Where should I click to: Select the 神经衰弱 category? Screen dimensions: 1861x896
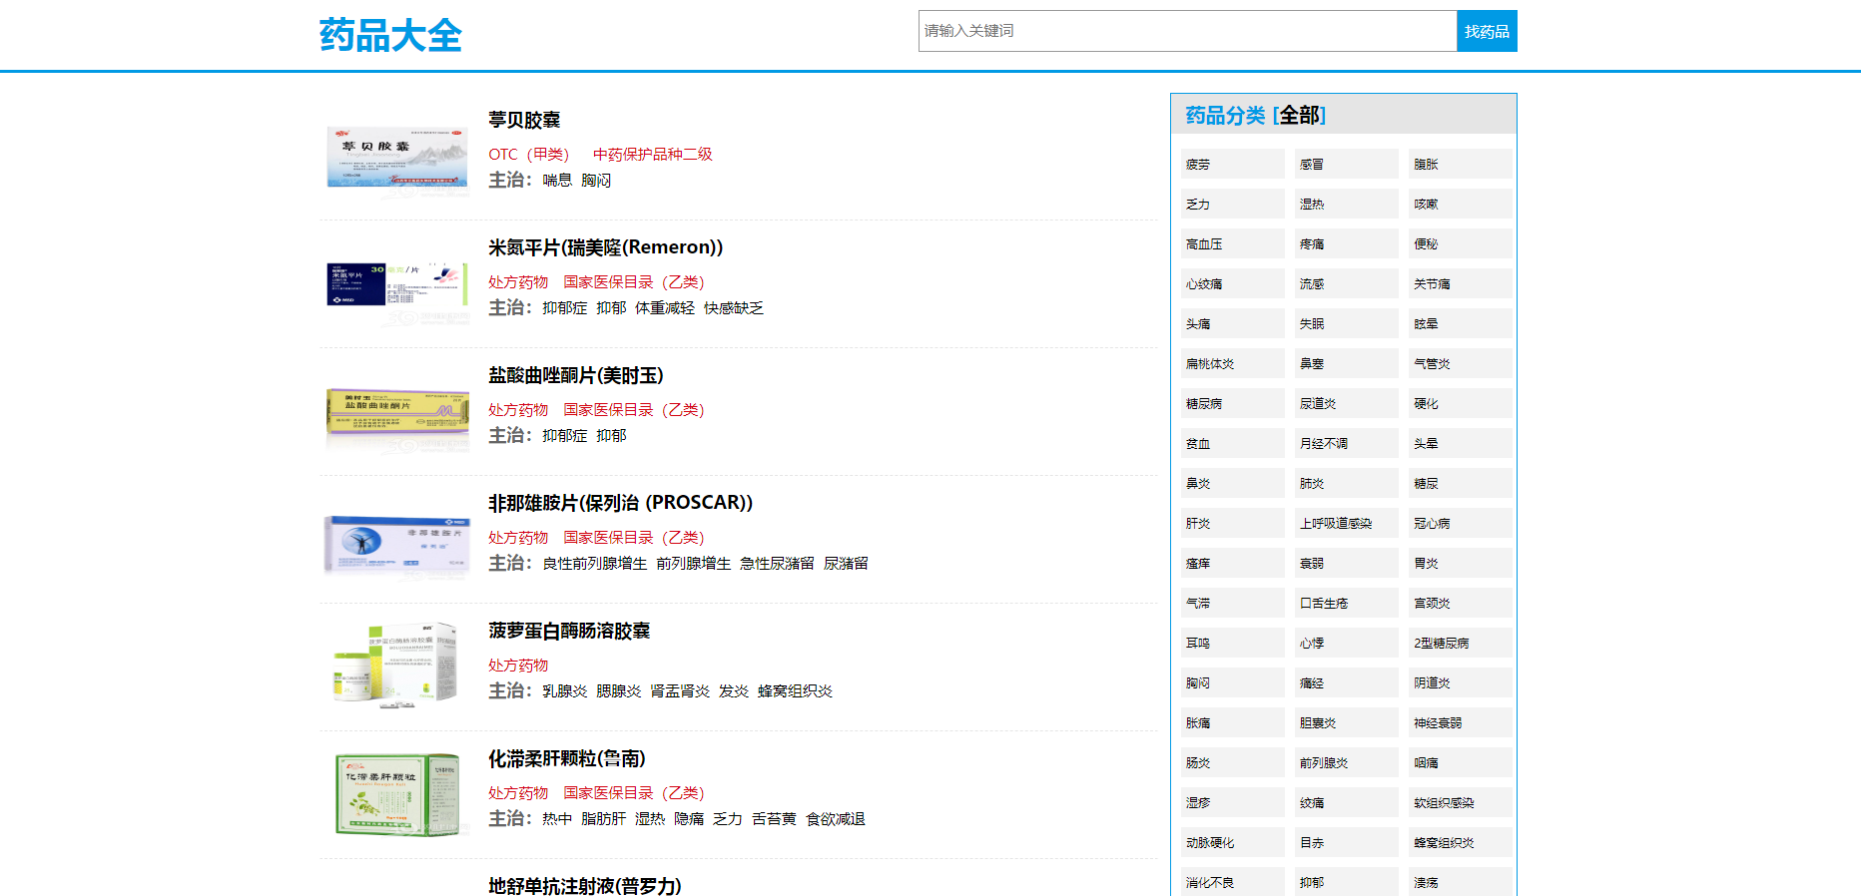[x=1460, y=723]
